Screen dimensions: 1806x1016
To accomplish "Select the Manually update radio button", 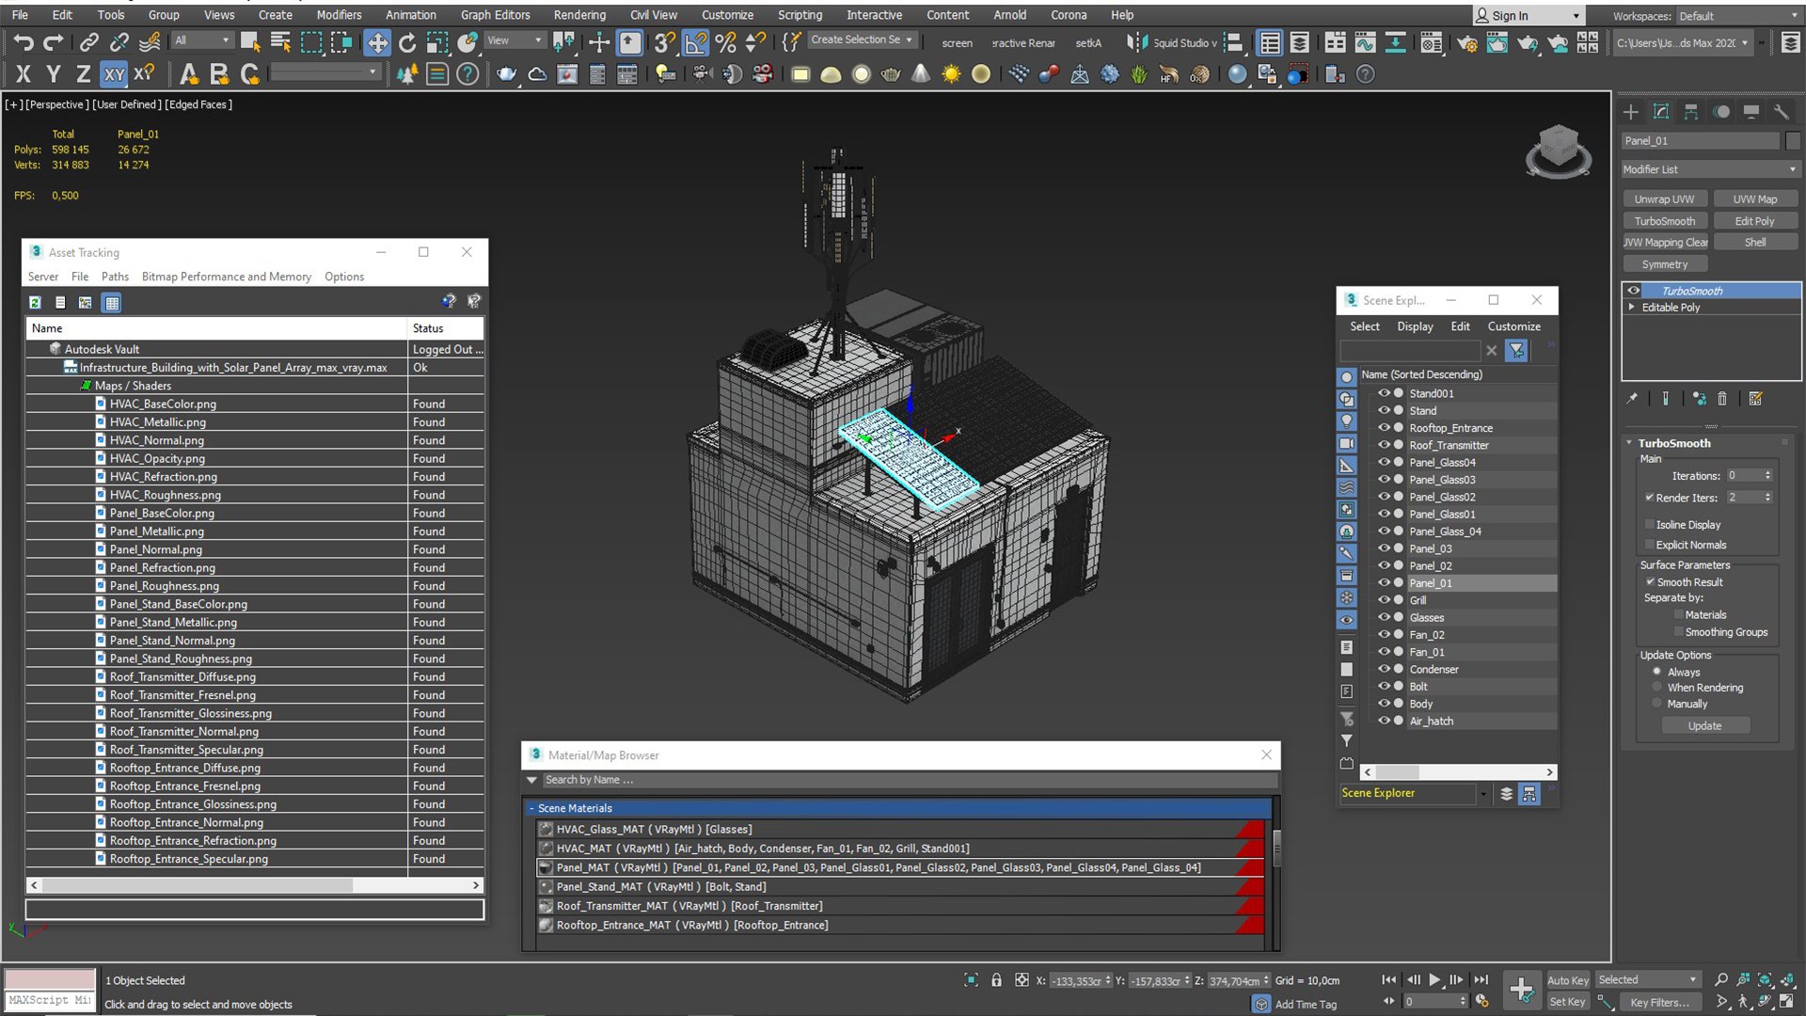I will (1657, 704).
